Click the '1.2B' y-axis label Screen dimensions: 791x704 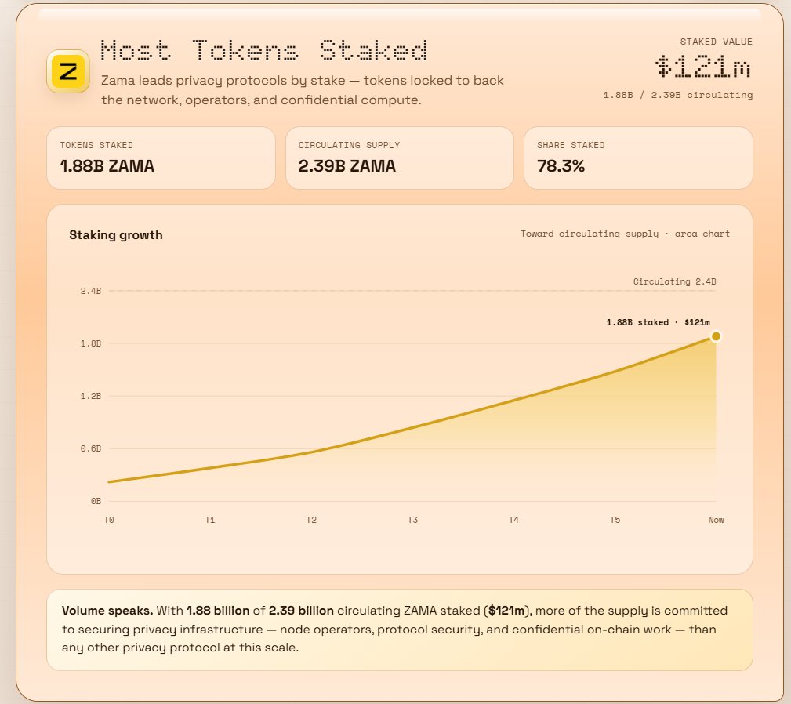91,396
